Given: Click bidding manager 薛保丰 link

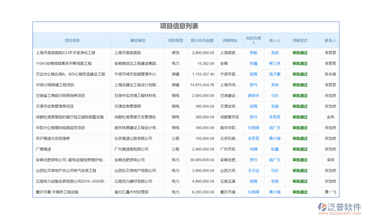Looking at the screenshot, I should pyautogui.click(x=253, y=96).
